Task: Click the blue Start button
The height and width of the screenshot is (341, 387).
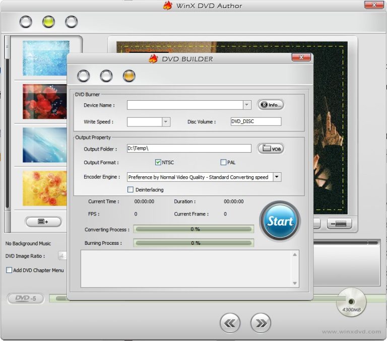Action: [280, 221]
